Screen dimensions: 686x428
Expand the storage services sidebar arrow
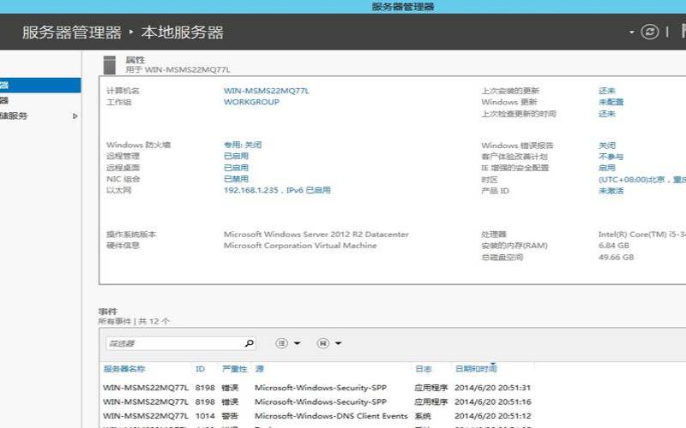pos(75,116)
